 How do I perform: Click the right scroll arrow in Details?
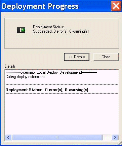pos(115,137)
